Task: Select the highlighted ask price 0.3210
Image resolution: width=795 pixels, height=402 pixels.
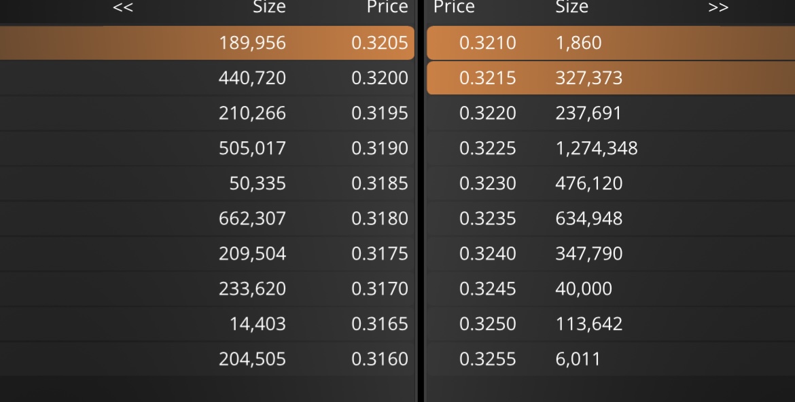Action: coord(487,43)
